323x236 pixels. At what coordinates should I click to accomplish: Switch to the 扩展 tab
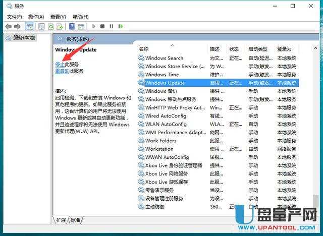pos(61,220)
